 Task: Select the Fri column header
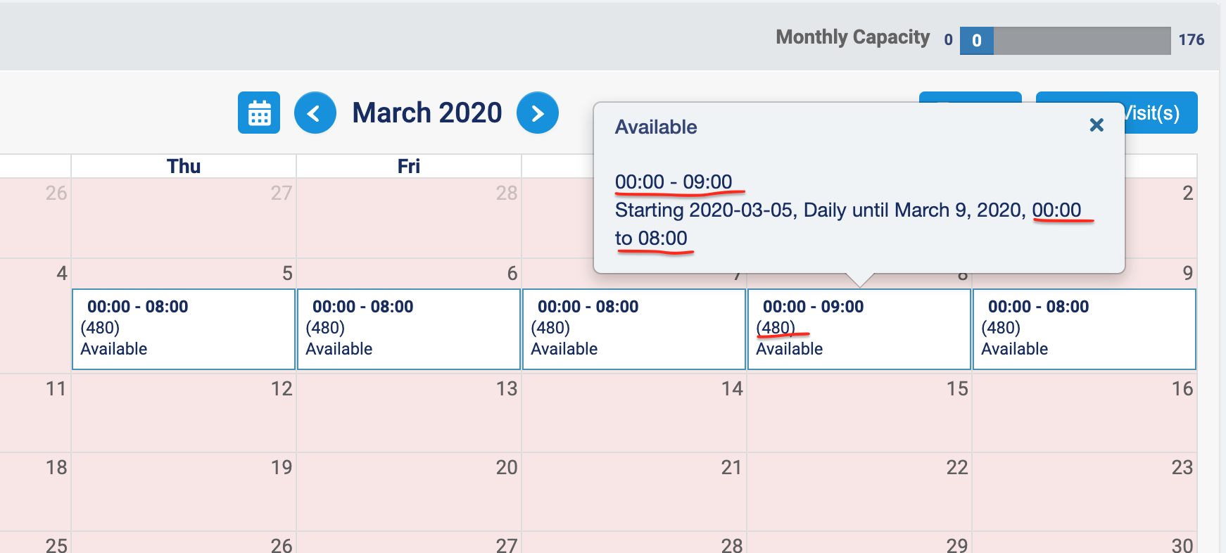coord(408,166)
